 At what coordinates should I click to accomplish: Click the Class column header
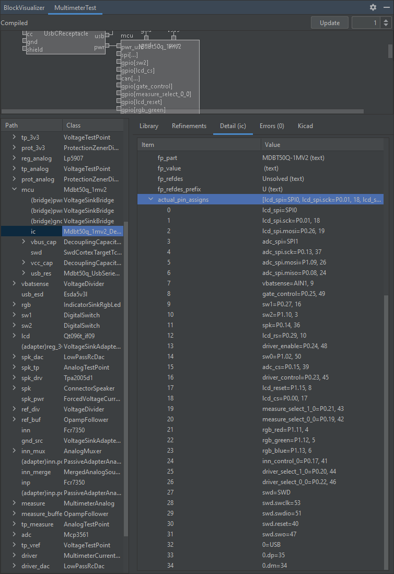point(73,125)
